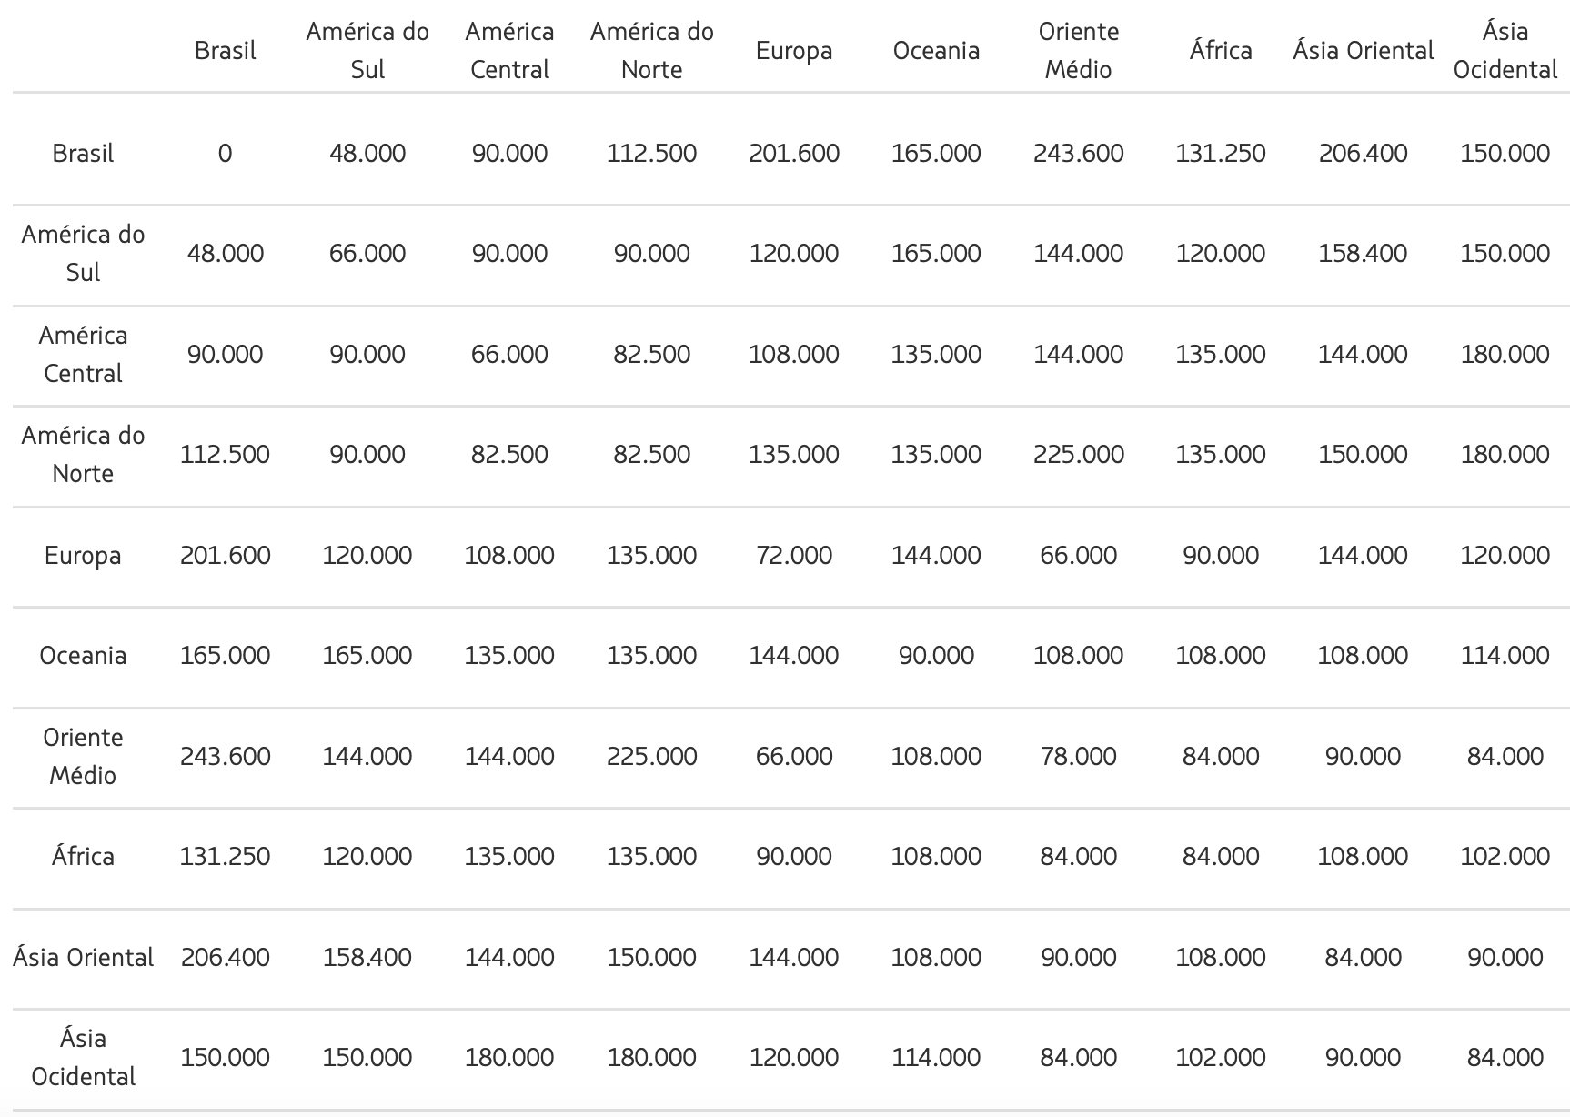Viewport: 1570px width, 1117px height.
Task: Select the 102.000 cell in África row
Action: pyautogui.click(x=1505, y=856)
